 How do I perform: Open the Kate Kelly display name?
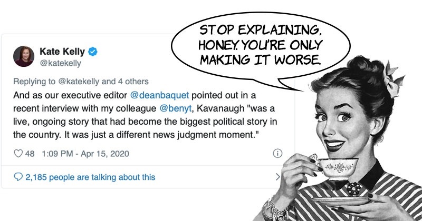62,51
